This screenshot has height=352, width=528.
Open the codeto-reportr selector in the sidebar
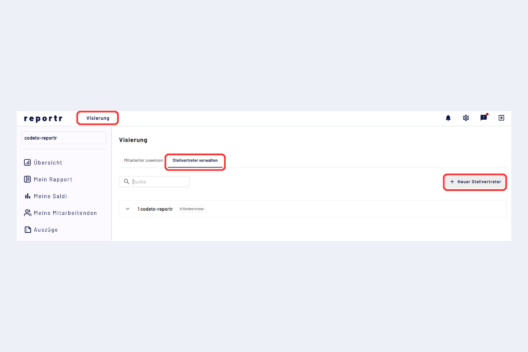pos(64,138)
